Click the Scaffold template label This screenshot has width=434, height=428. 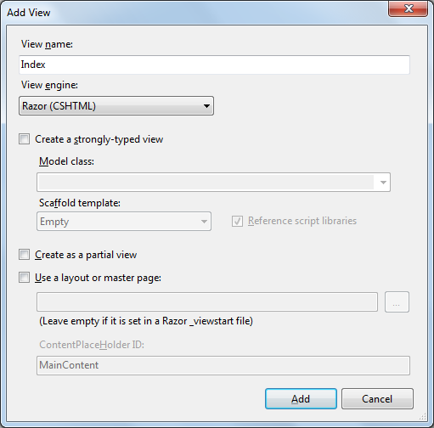80,203
